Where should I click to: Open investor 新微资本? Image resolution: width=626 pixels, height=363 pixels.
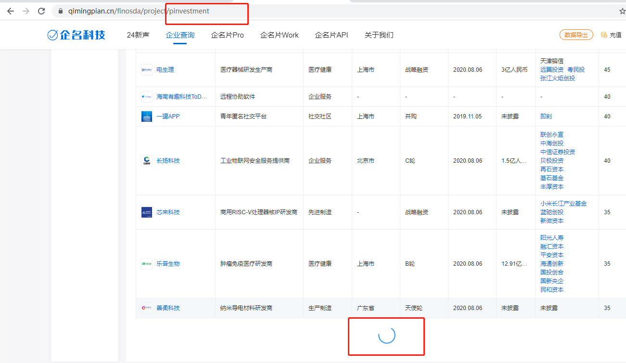552,221
